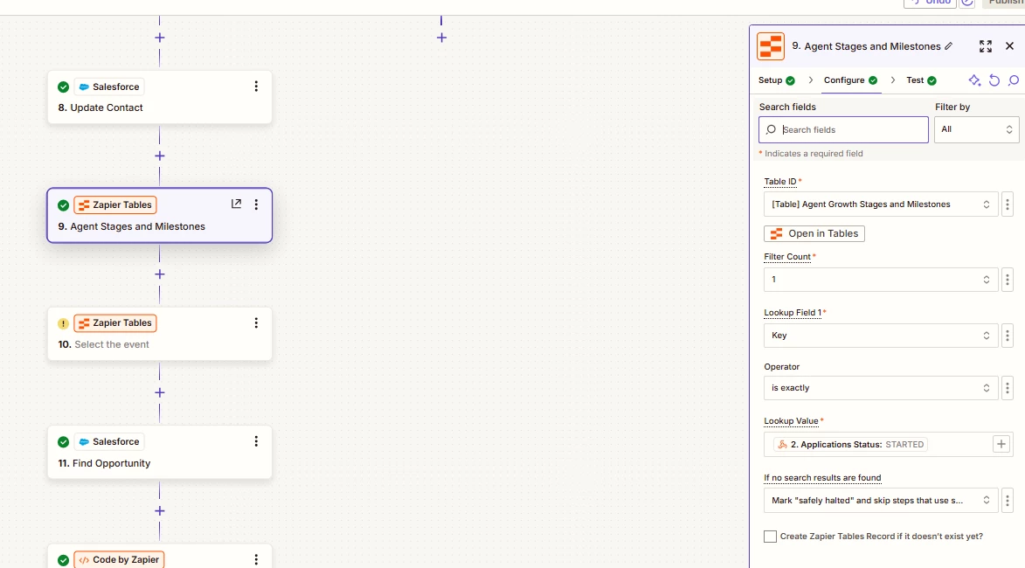Select step 9 Agent Stages and Milestones card
1025x568 pixels.
[x=160, y=216]
